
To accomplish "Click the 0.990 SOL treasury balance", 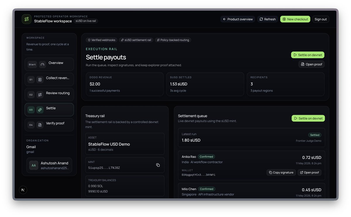I will point(96,186).
